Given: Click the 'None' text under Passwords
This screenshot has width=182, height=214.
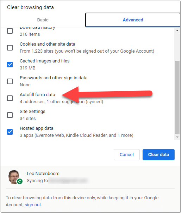Looking at the screenshot, I should coord(25,85).
